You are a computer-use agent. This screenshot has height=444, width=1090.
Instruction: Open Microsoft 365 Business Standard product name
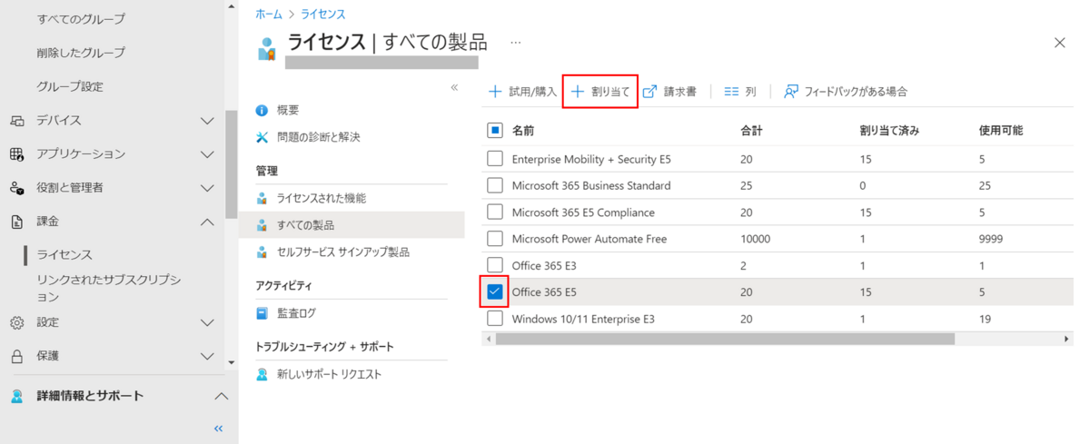pos(591,185)
